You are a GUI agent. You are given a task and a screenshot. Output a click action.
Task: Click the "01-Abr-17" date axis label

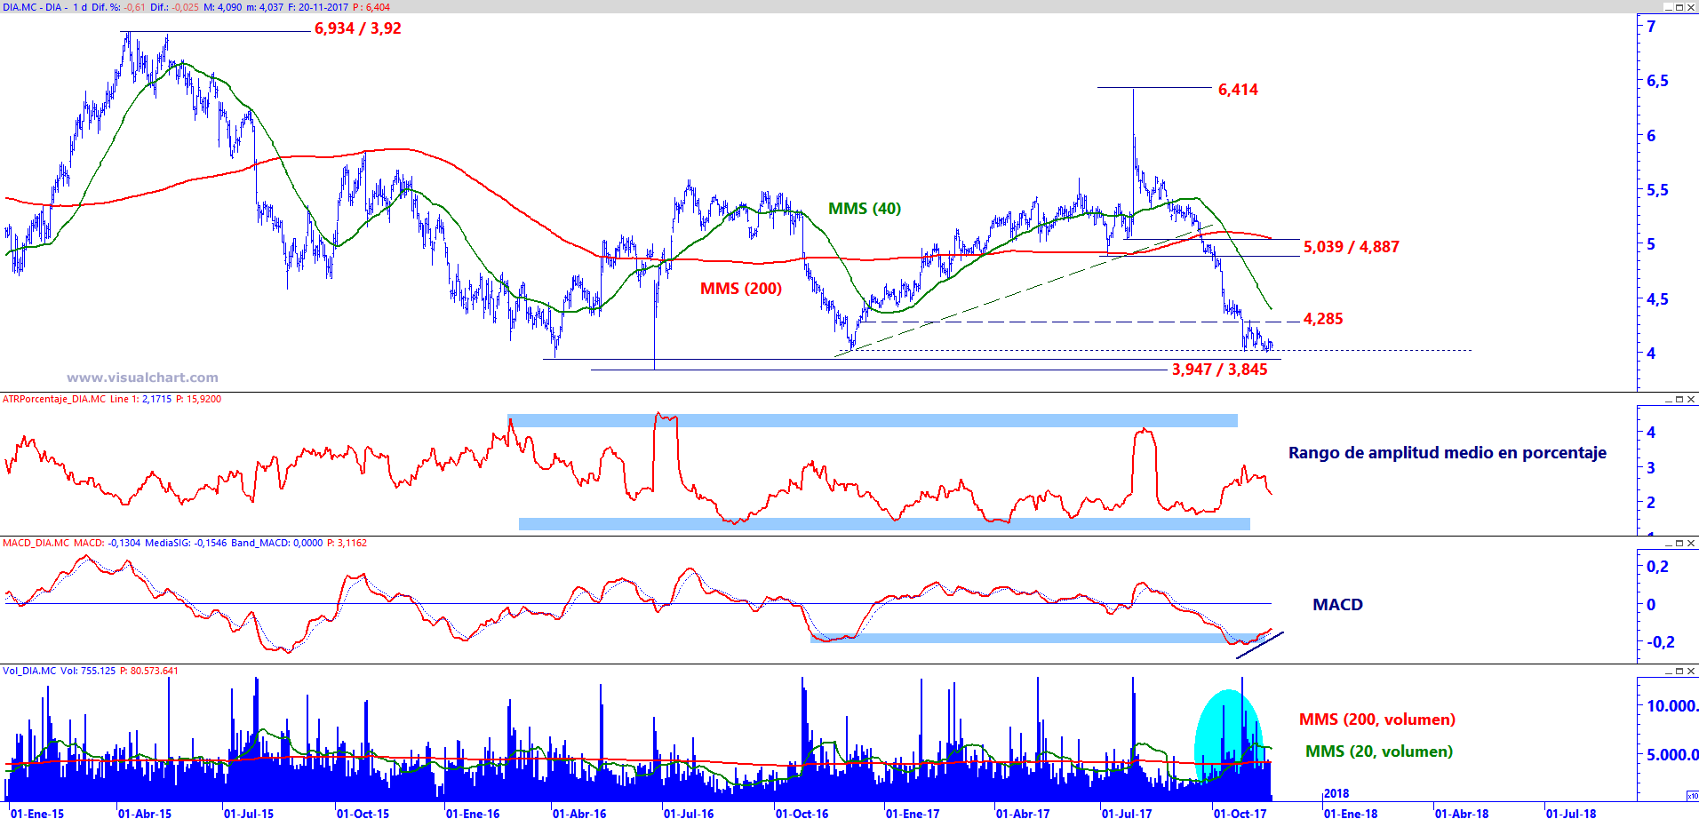1023,814
